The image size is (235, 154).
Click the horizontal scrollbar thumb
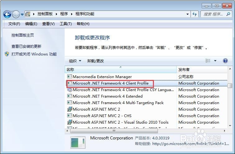tap(114, 131)
